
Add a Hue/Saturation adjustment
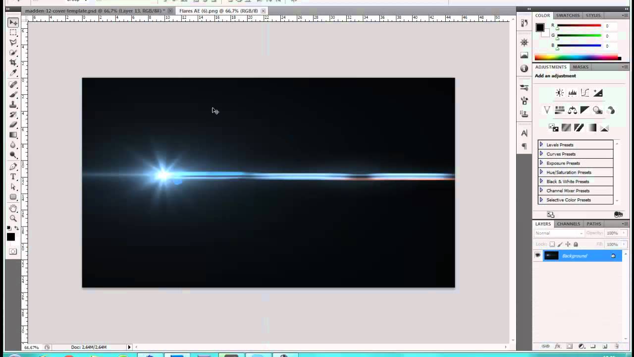[x=560, y=110]
